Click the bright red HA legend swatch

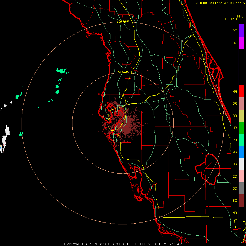tap(241, 91)
